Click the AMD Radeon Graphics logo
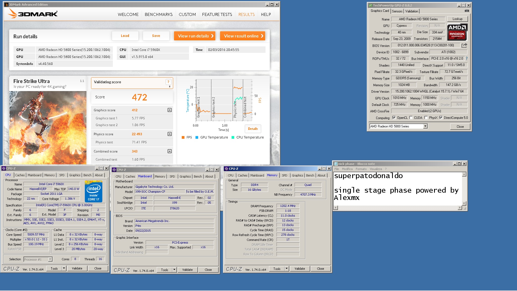This screenshot has width=517, height=291. point(457,32)
